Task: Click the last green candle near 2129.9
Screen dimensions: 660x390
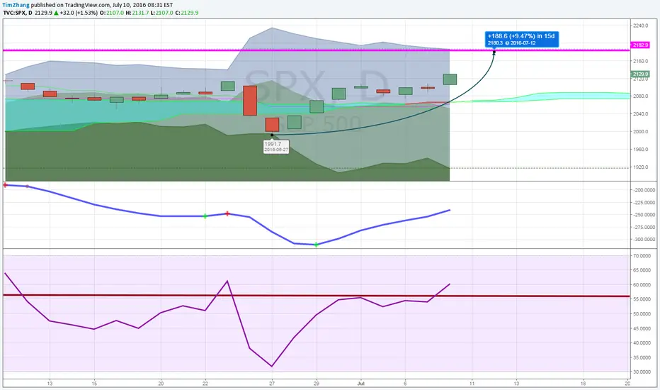Action: point(450,79)
